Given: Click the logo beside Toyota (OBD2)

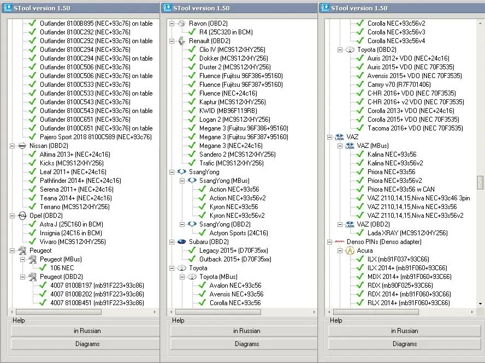Looking at the screenshot, I should 350,50.
